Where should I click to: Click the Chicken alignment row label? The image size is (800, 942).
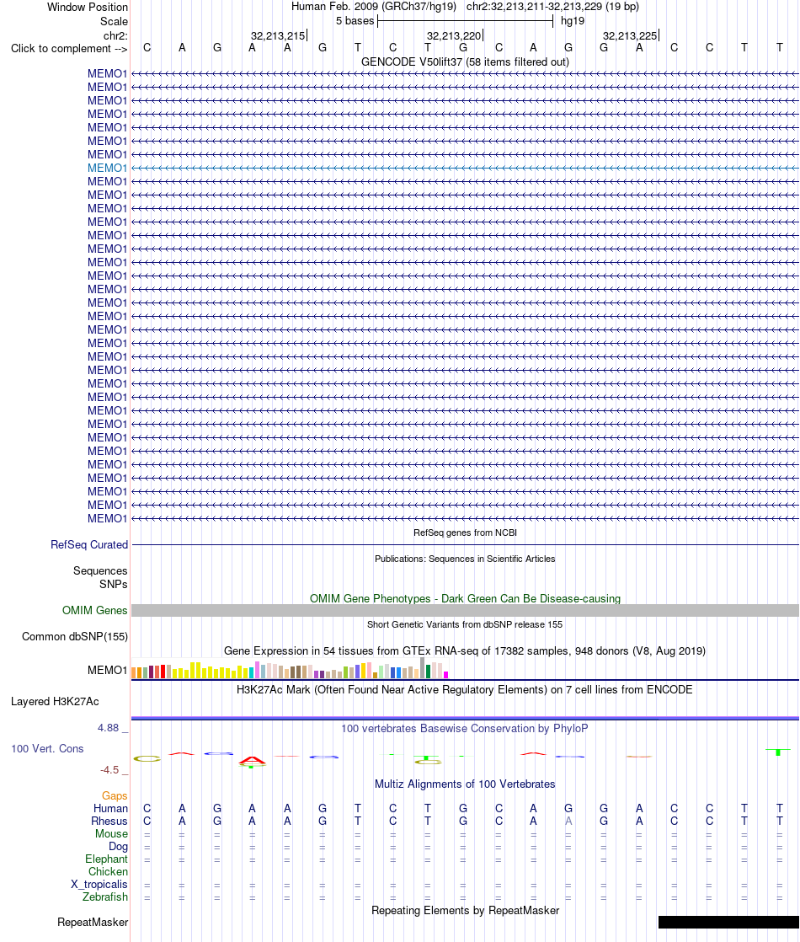[x=108, y=872]
